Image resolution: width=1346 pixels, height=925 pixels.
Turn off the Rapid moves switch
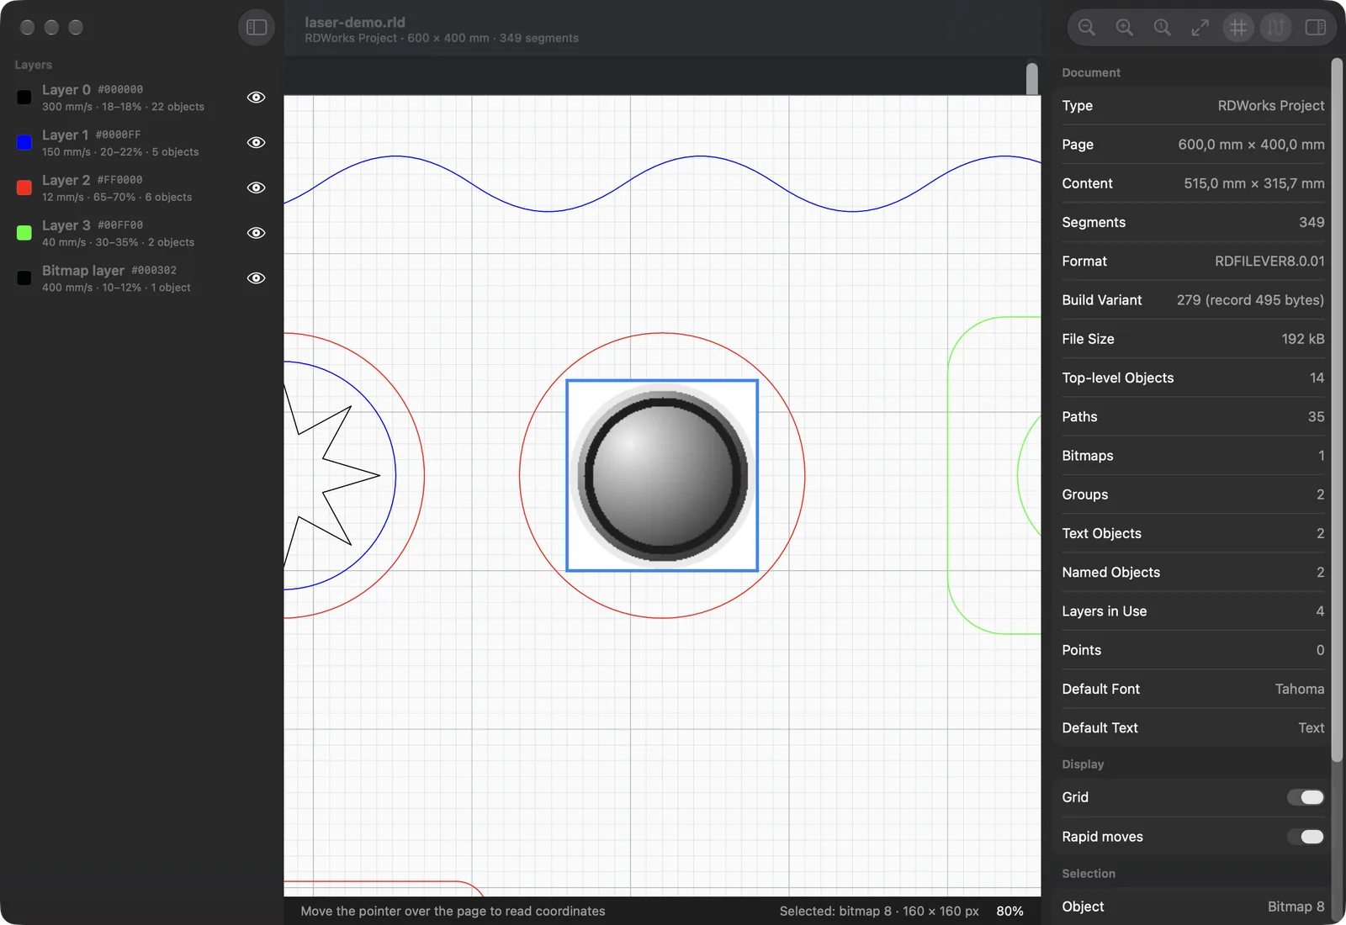point(1306,837)
